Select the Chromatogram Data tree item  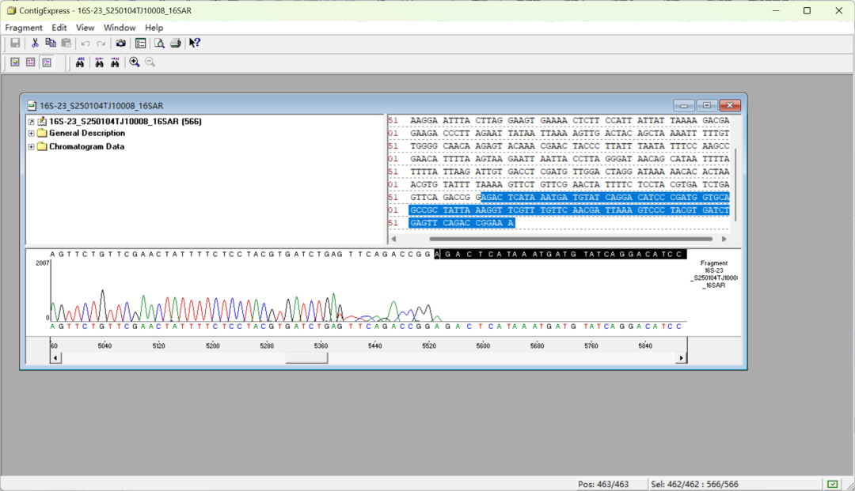pos(87,147)
